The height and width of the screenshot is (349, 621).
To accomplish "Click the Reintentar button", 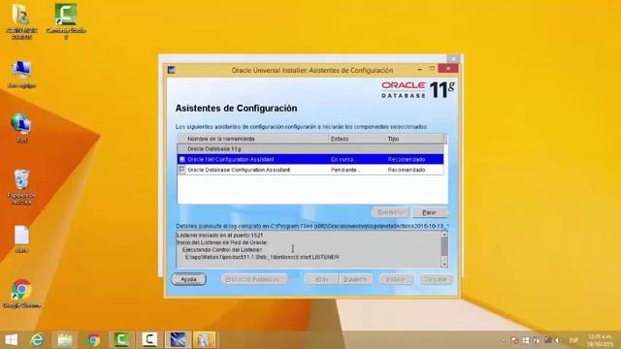I will click(390, 212).
